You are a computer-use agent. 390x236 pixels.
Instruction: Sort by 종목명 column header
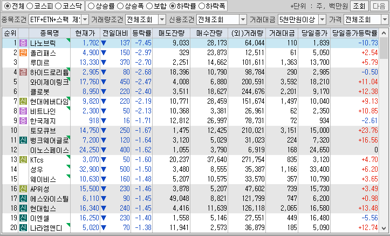[50, 33]
